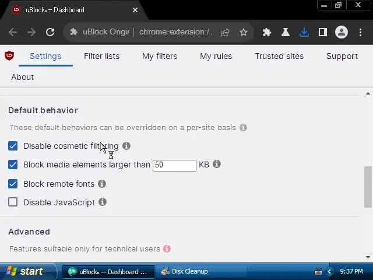This screenshot has height=280, width=373.
Task: Toggle the side panel icon
Action: tap(322, 32)
